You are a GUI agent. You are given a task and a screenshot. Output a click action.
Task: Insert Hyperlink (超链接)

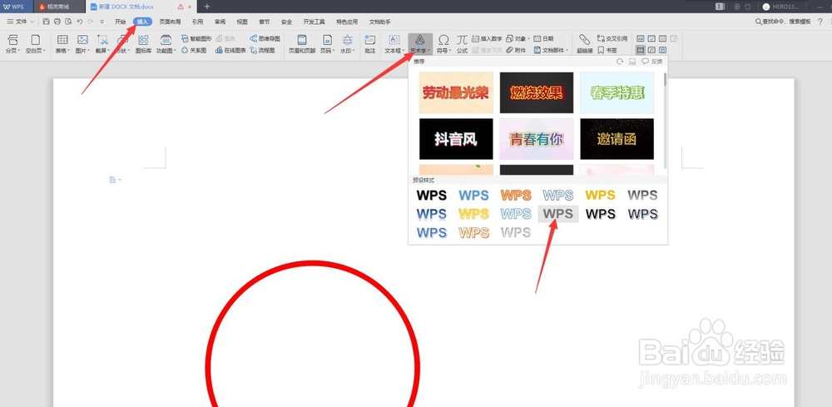click(x=584, y=43)
